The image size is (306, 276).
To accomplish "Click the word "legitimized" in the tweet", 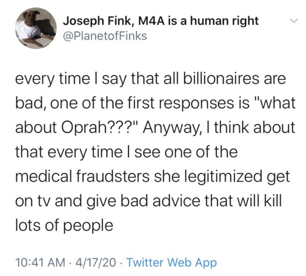I will pos(222,177).
